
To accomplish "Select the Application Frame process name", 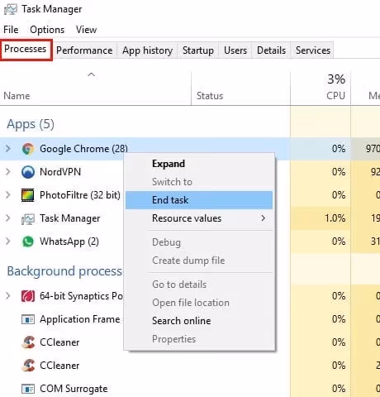I will [x=80, y=319].
